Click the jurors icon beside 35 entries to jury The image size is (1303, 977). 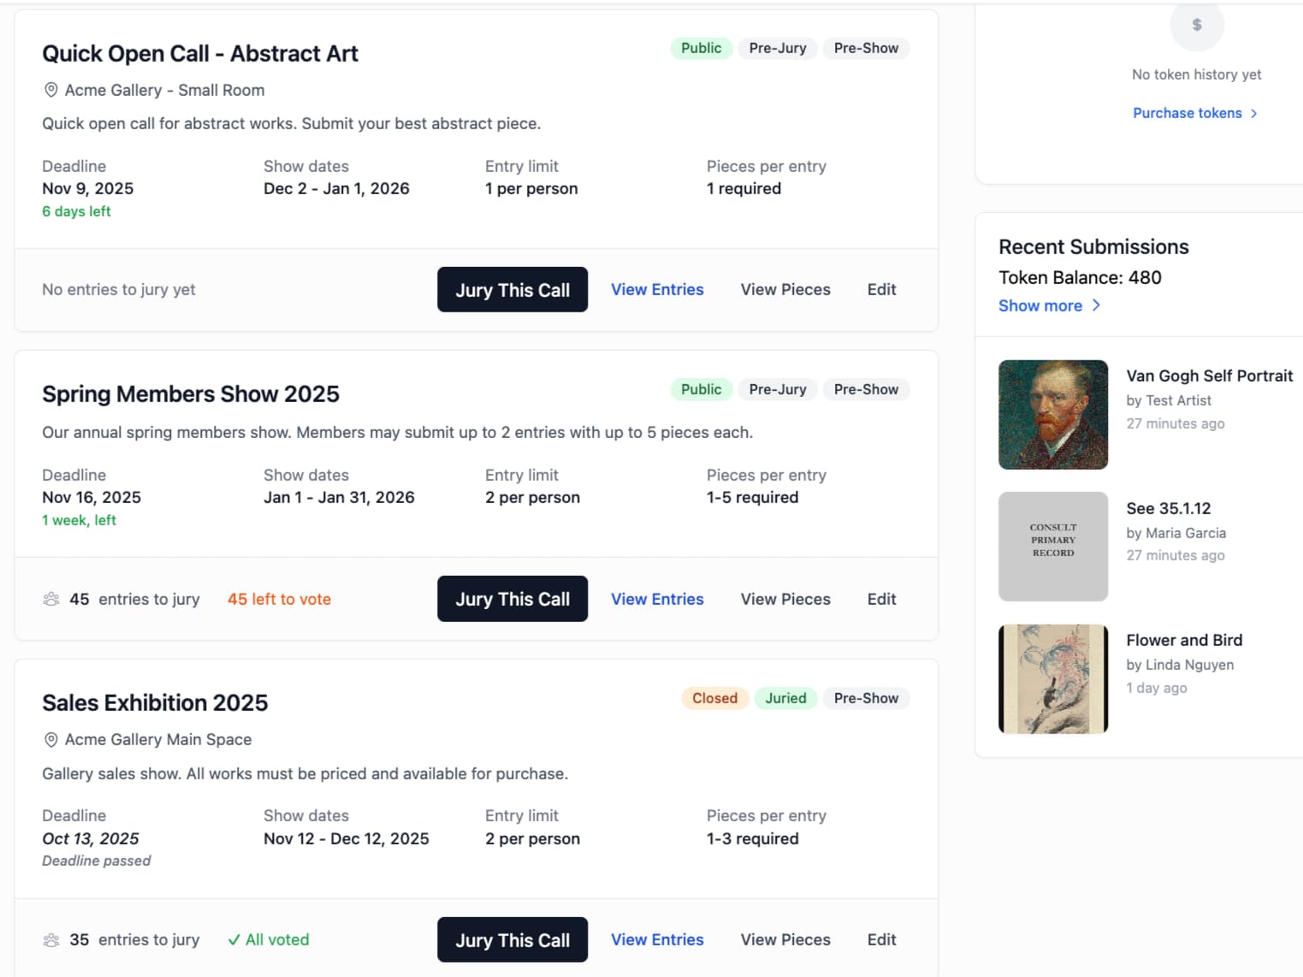[52, 940]
